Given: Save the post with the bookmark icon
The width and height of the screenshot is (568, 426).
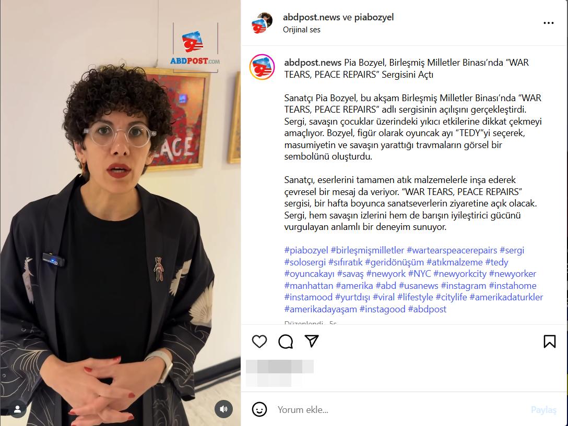Looking at the screenshot, I should tap(550, 342).
